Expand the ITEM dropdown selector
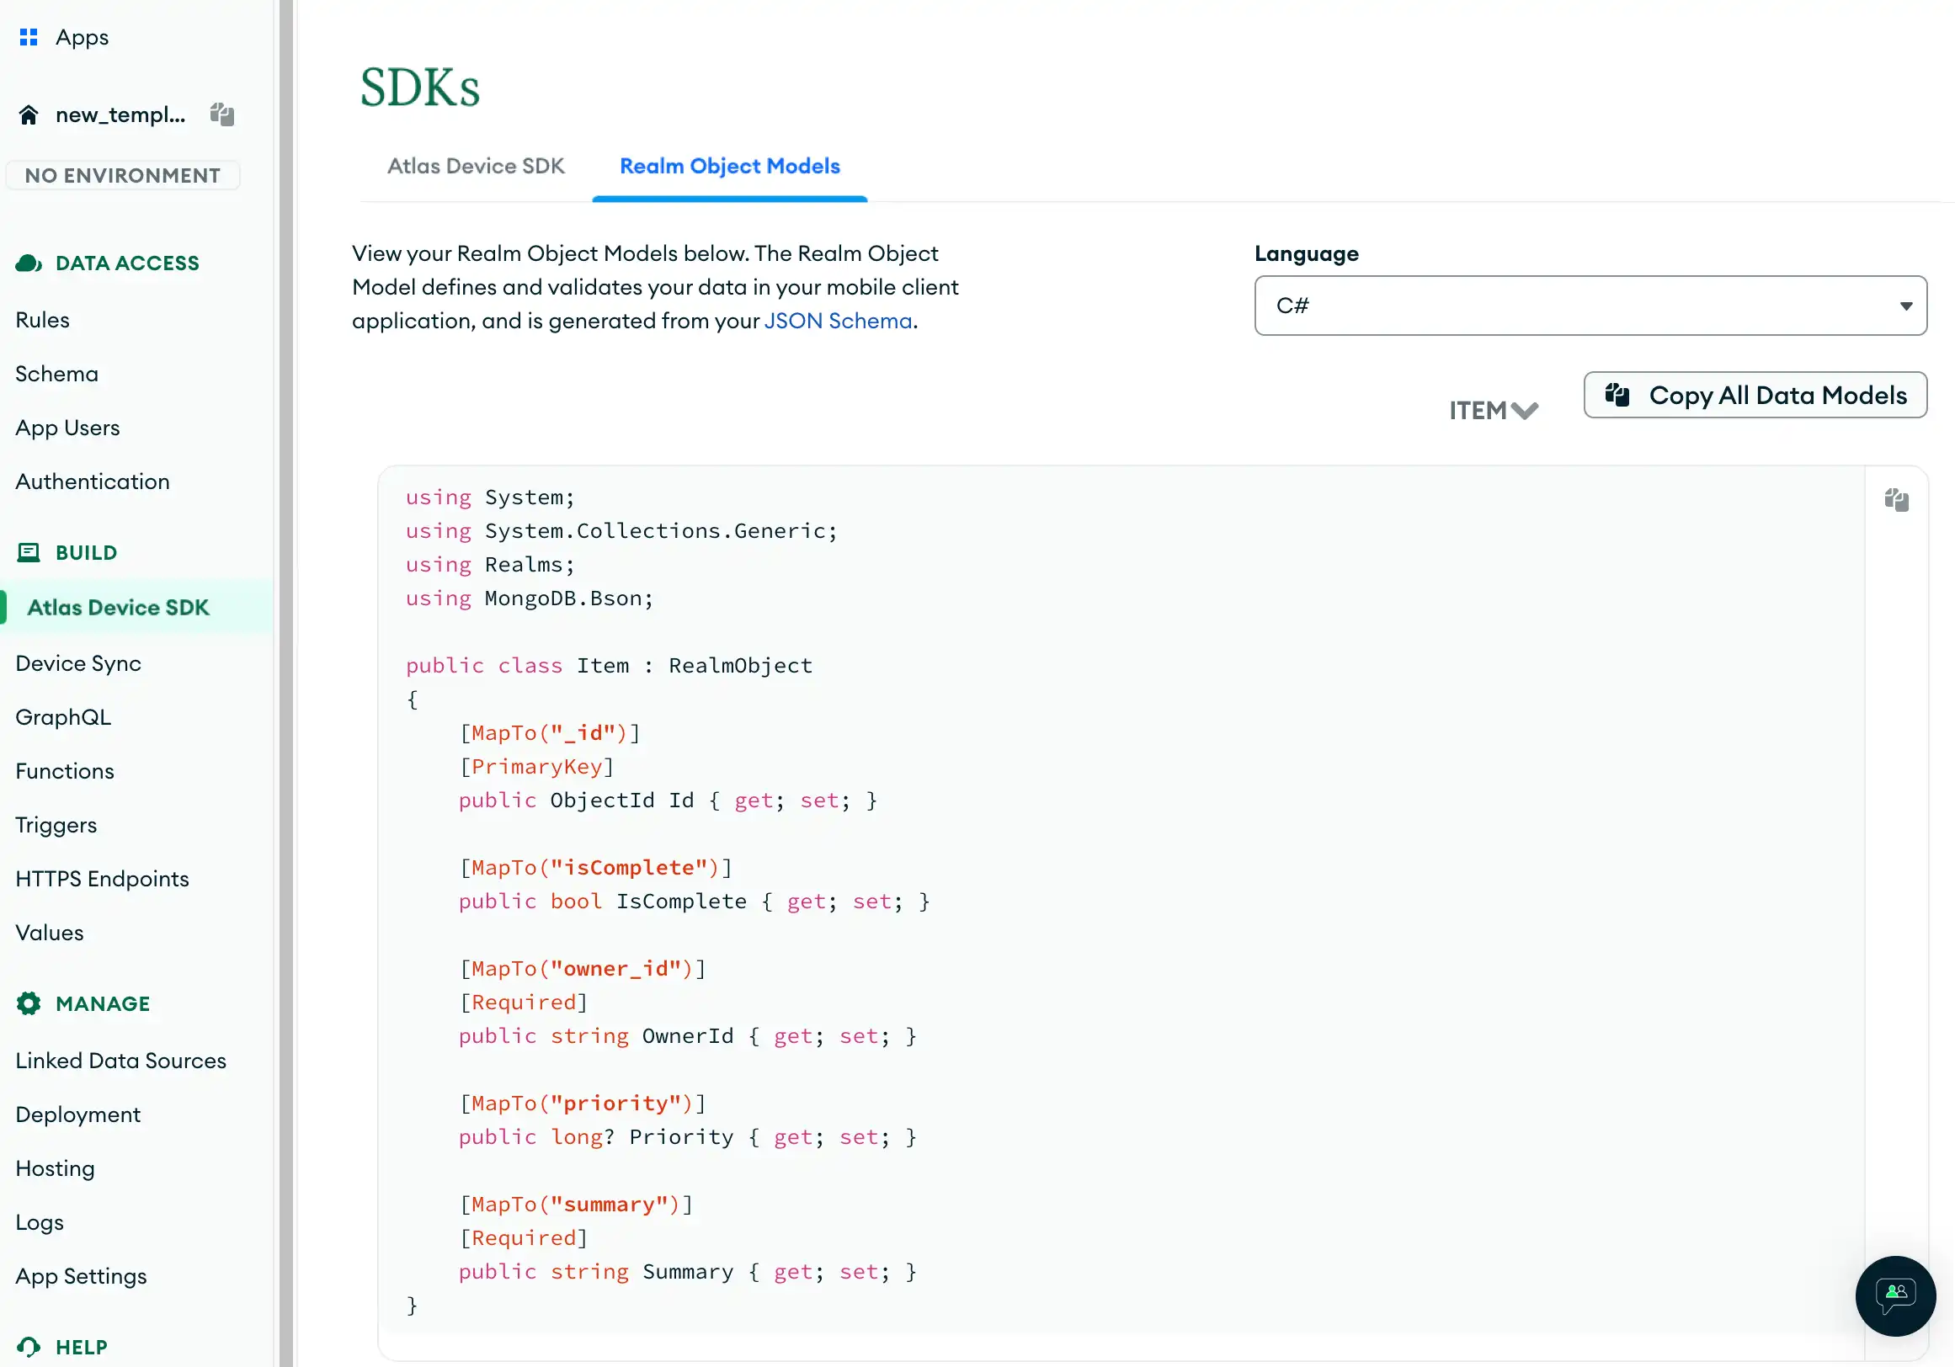This screenshot has width=1955, height=1367. tap(1493, 410)
